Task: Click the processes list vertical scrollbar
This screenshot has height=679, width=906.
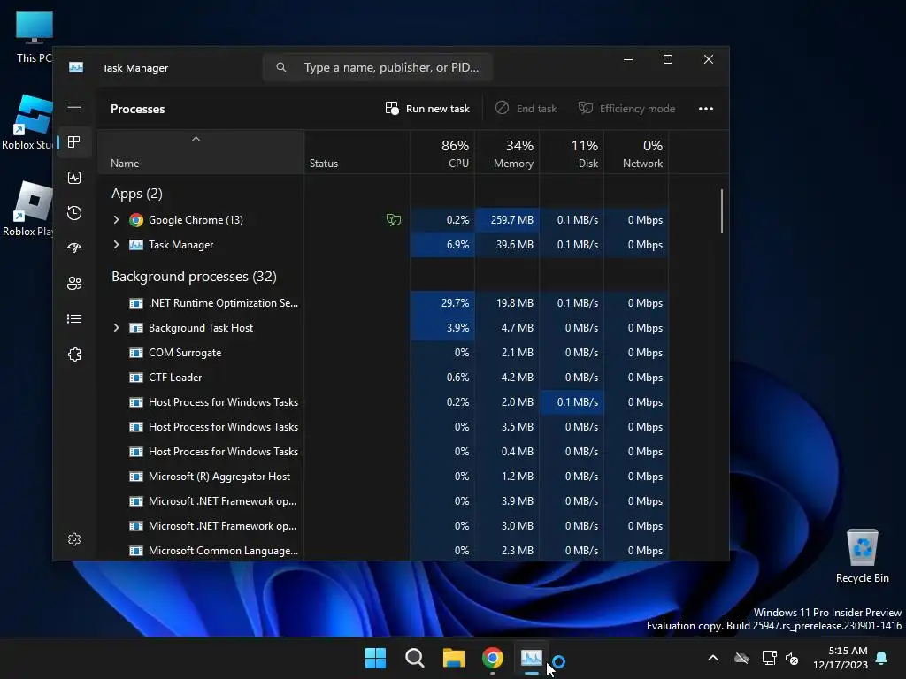Action: coord(722,211)
